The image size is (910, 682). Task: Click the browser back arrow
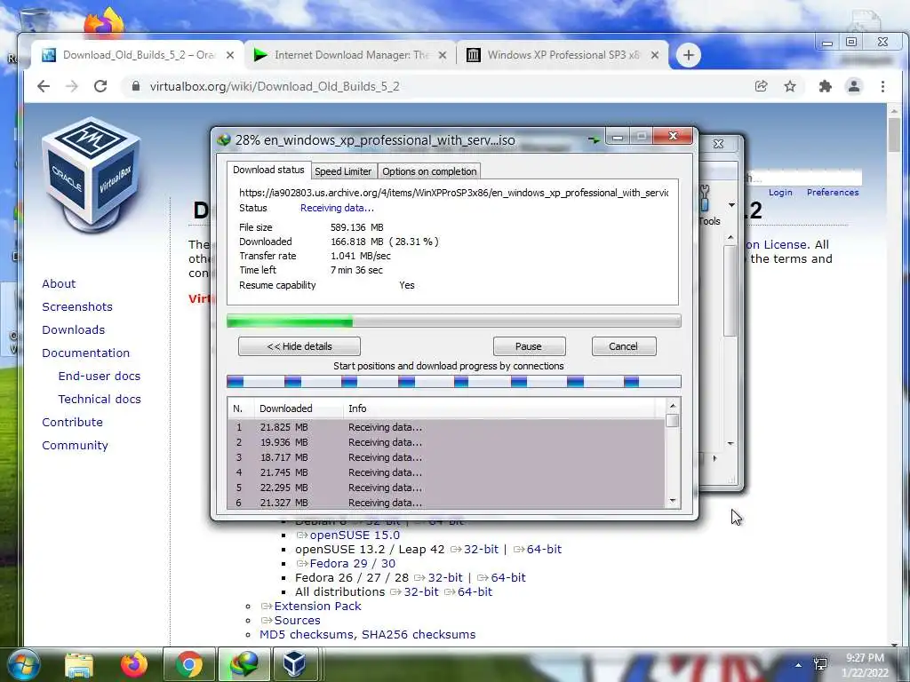click(x=44, y=86)
